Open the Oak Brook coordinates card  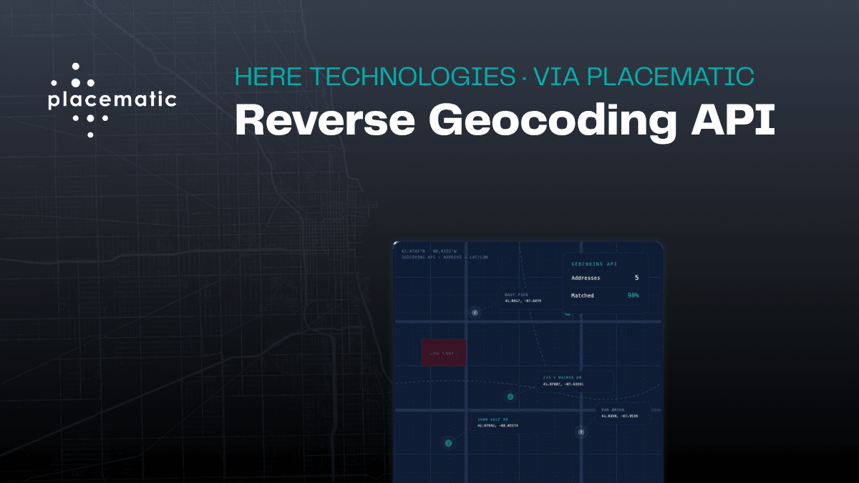pyautogui.click(x=623, y=413)
